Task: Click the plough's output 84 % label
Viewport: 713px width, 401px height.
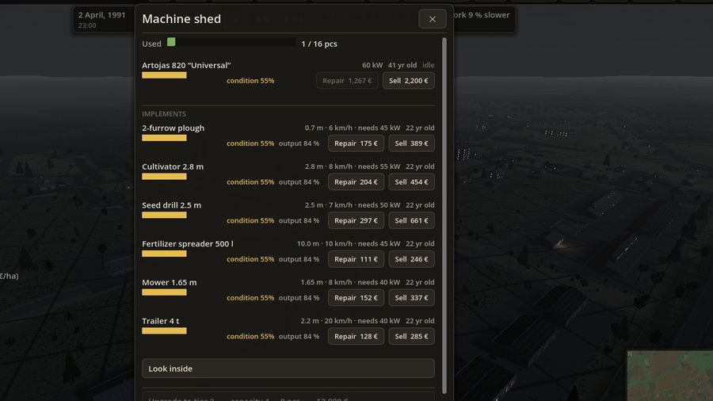Action: coord(299,143)
